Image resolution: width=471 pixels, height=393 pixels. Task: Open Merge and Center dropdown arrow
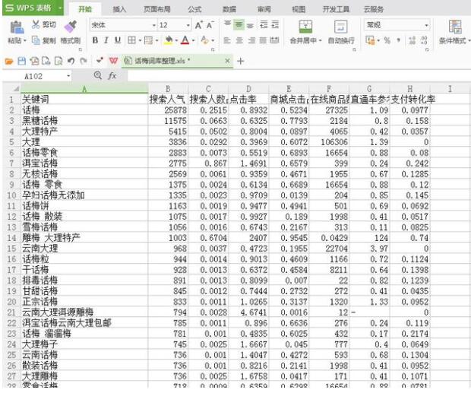pyautogui.click(x=321, y=40)
